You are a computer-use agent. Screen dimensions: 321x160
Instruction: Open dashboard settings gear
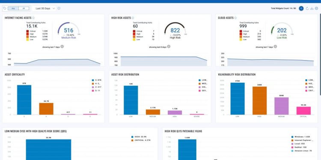pyautogui.click(x=316, y=9)
